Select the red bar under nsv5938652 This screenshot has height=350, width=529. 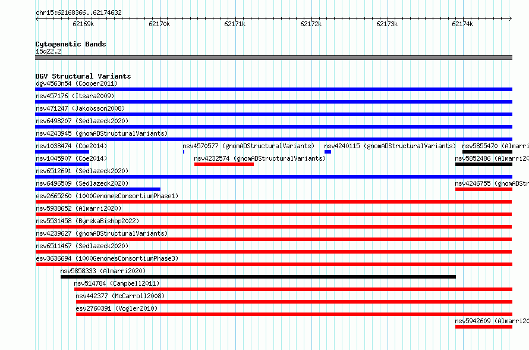(273, 214)
